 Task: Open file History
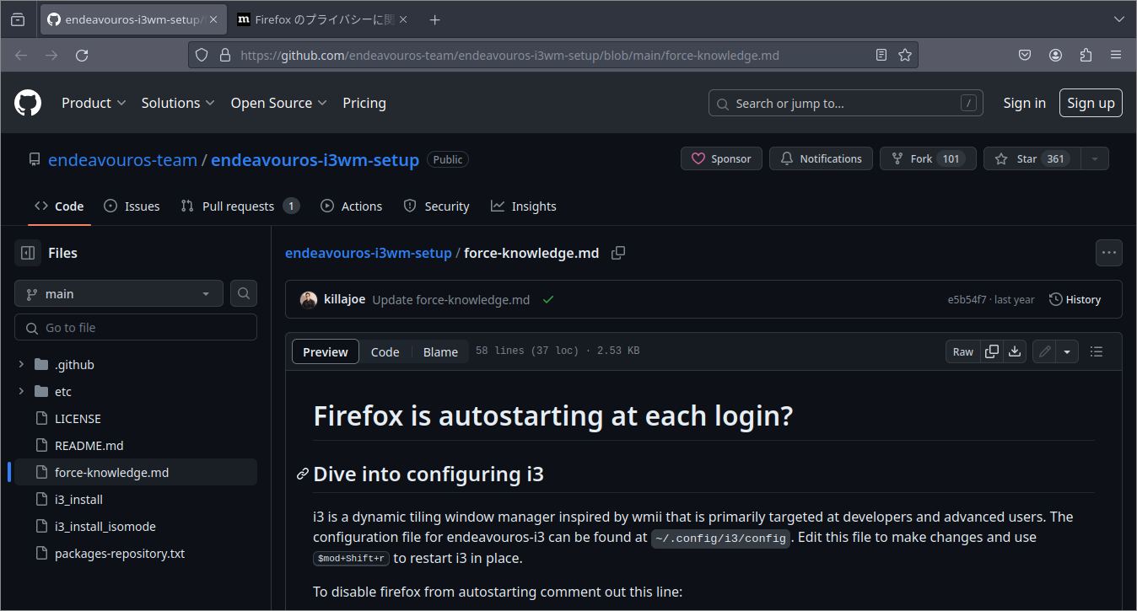tap(1075, 299)
